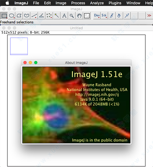The height and width of the screenshot is (167, 153).
Task: Select the Arrow tool
Action: coord(127,16)
